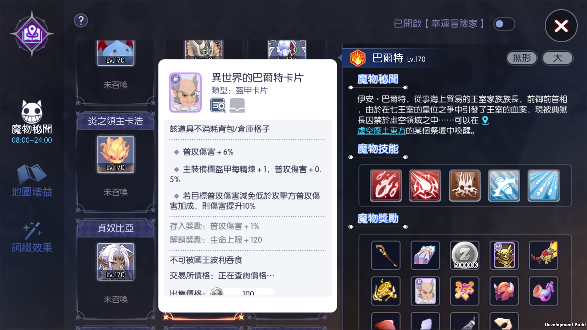The image size is (587, 330).
Task: Click the card search detail icon in popup
Action: click(x=218, y=105)
